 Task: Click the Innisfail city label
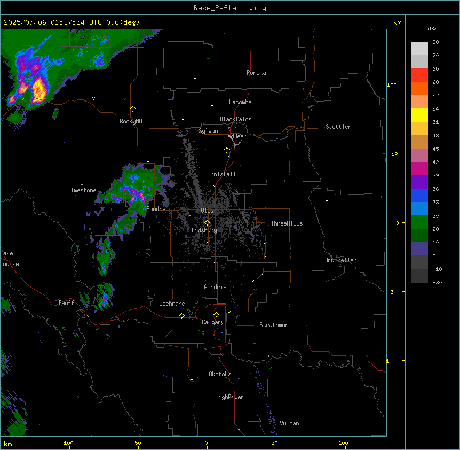(x=221, y=174)
